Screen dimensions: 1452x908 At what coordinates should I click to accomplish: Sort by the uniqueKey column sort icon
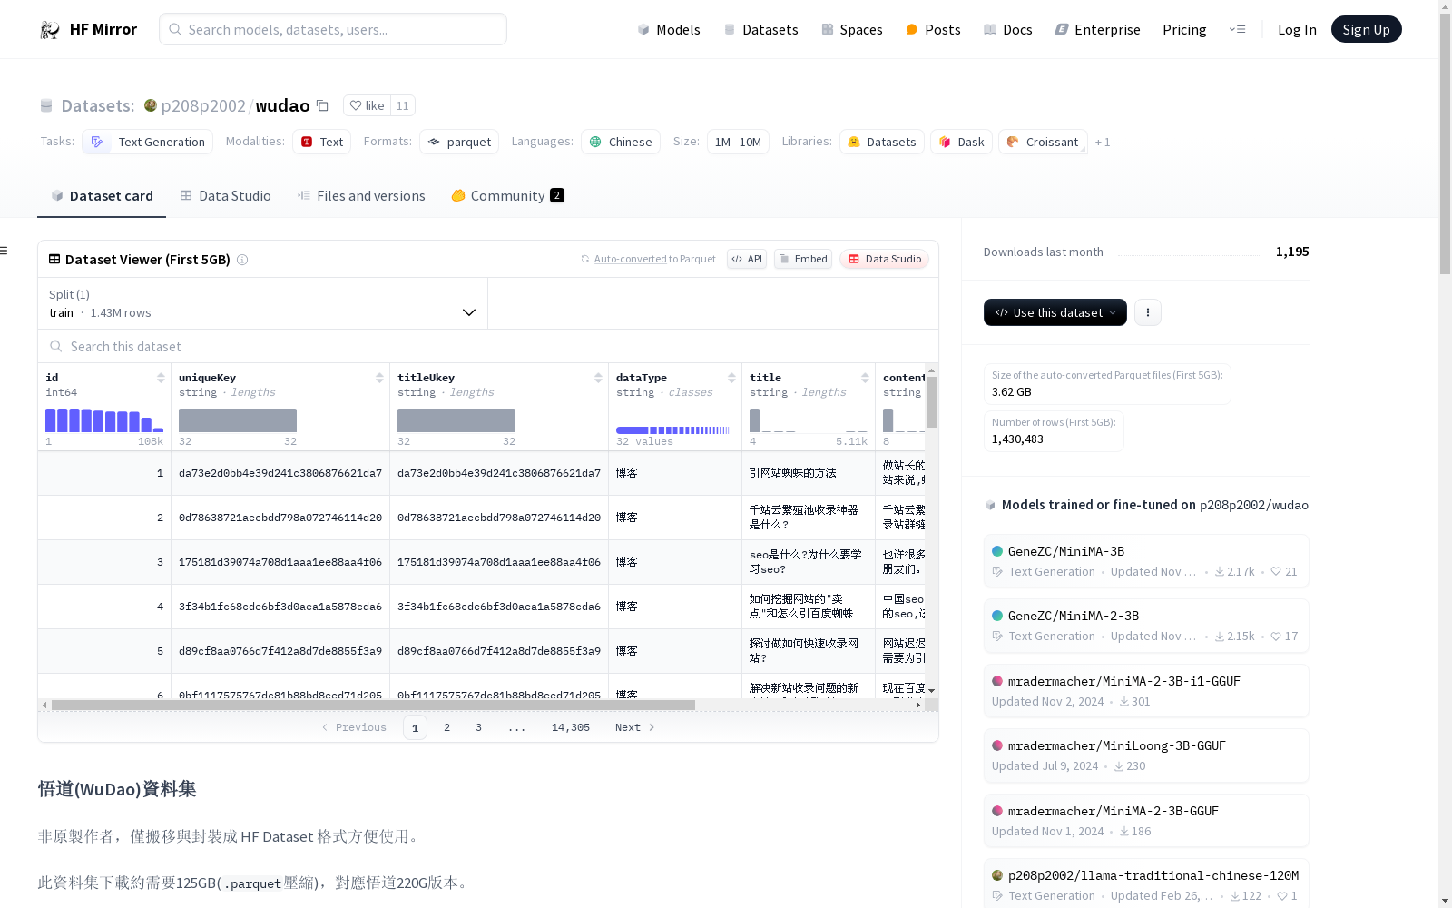tap(379, 378)
